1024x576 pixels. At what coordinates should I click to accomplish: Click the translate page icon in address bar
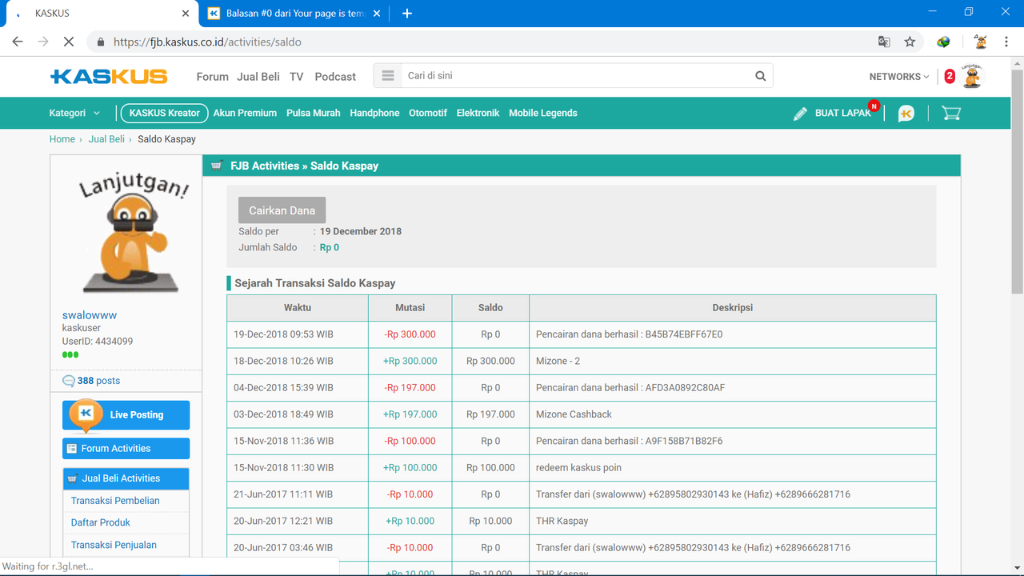884,42
